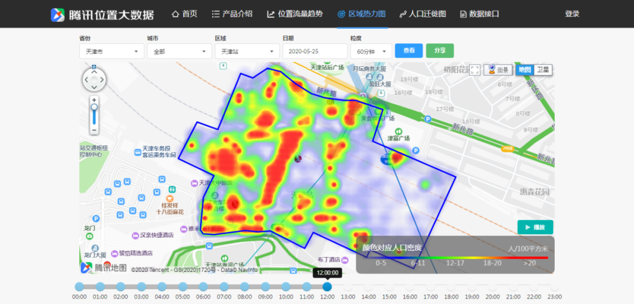Zoom in with the plus button
634x304 pixels.
[x=94, y=100]
